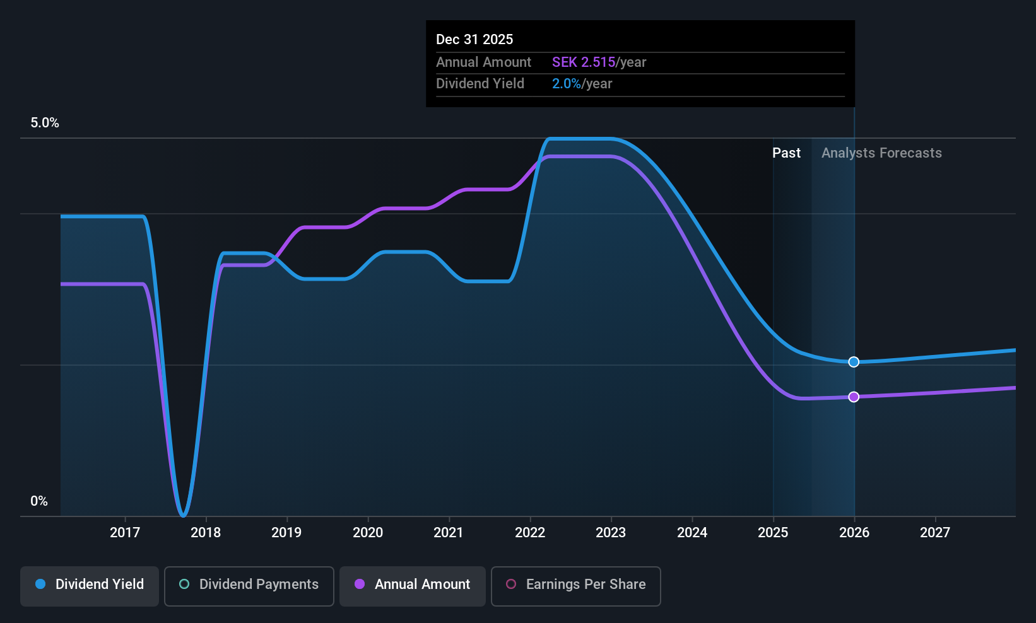The height and width of the screenshot is (623, 1036).
Task: Enable the Dividend Payments series
Action: coord(249,586)
